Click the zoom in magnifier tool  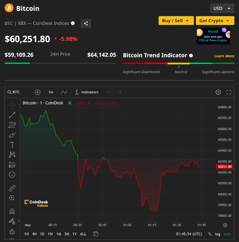point(12,198)
